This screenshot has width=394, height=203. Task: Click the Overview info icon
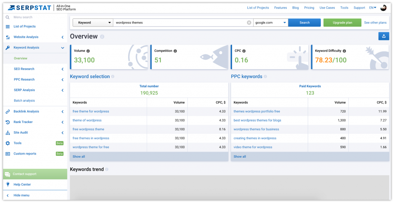click(x=102, y=37)
